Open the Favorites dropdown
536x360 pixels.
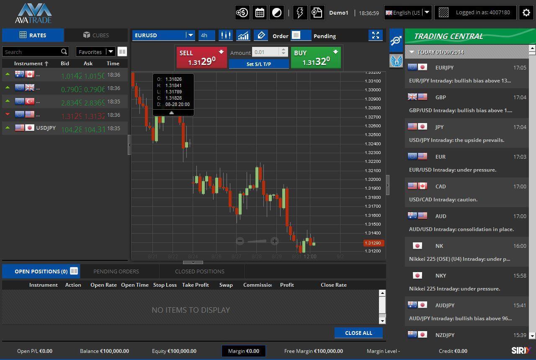111,52
